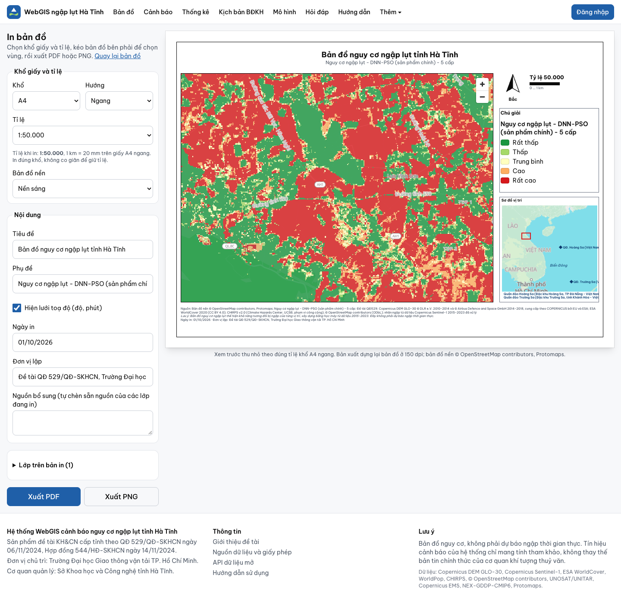Open the scale dropdown showing 1:50.000
The width and height of the screenshot is (621, 603).
click(83, 135)
